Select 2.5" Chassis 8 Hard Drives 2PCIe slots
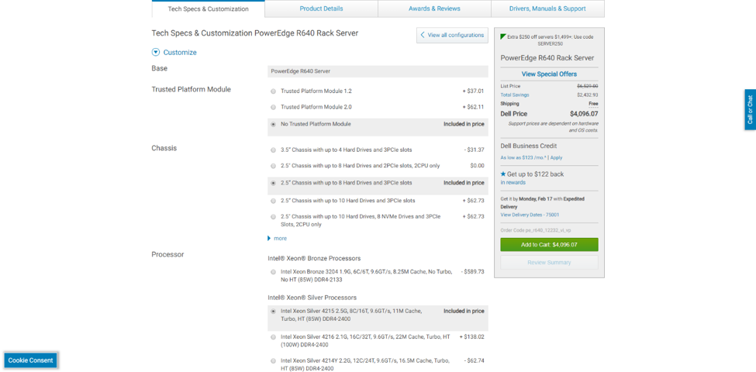This screenshot has height=372, width=756. (274, 166)
